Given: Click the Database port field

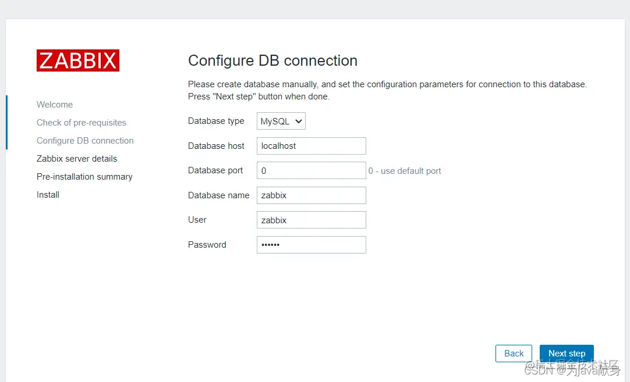Looking at the screenshot, I should 312,170.
